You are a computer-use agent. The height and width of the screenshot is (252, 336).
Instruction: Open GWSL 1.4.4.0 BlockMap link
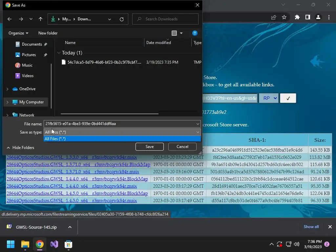coord(77,179)
